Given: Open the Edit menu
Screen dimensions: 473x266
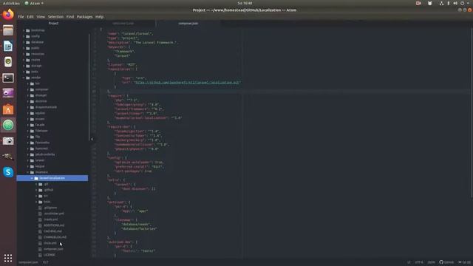Looking at the screenshot, I should pyautogui.click(x=30, y=17).
